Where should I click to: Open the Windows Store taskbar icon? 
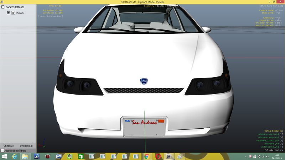(81, 156)
